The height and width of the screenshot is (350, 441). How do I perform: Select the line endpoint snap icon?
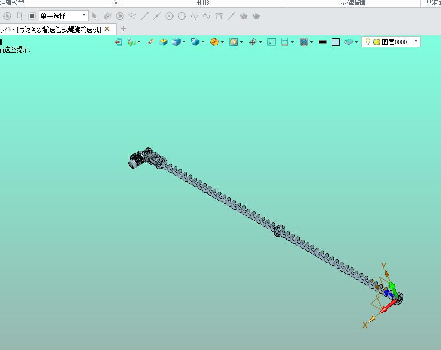[x=145, y=16]
